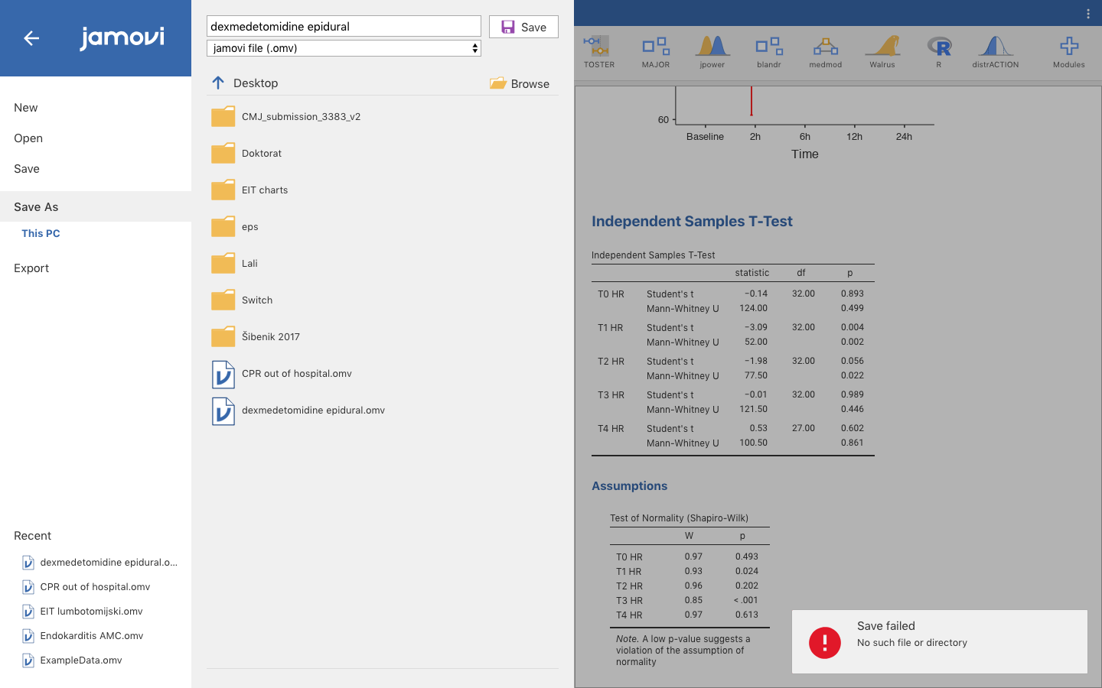Select Save As in the side menu
The width and height of the screenshot is (1102, 688).
[96, 207]
